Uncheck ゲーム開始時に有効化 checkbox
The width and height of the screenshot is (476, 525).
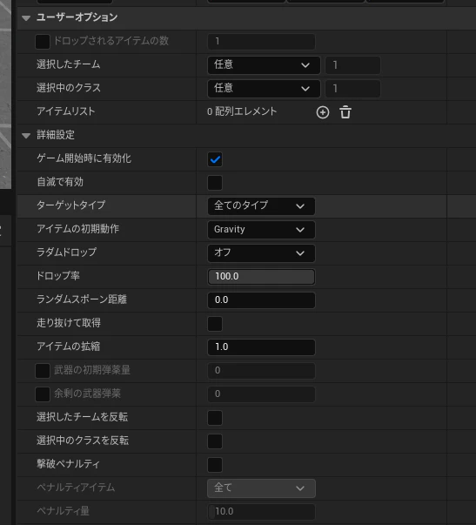pos(215,159)
